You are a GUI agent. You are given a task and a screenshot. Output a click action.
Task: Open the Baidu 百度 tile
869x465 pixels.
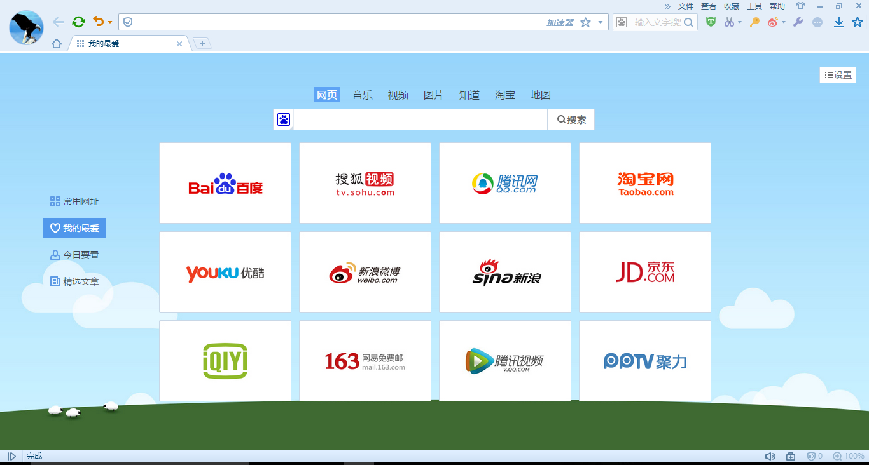pyautogui.click(x=225, y=183)
